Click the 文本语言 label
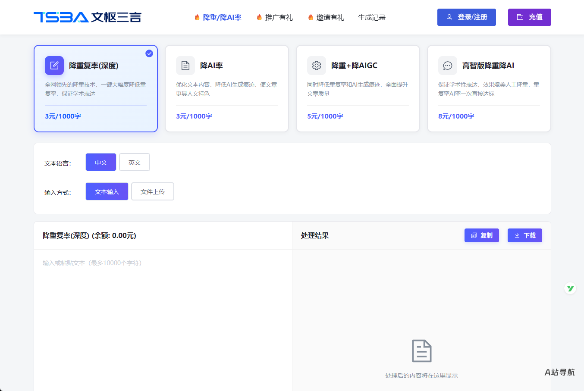 58,163
